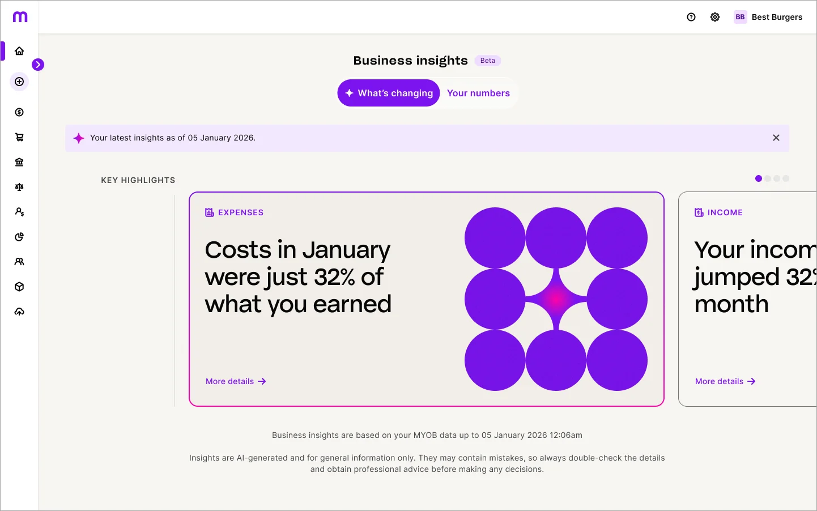
Task: Dismiss the latest insights banner
Action: pyautogui.click(x=776, y=138)
